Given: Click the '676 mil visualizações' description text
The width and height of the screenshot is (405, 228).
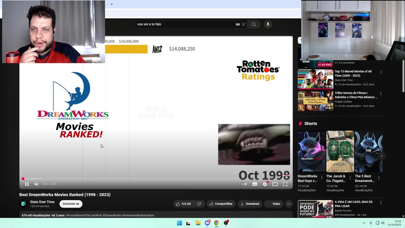Looking at the screenshot, I should tap(36, 215).
